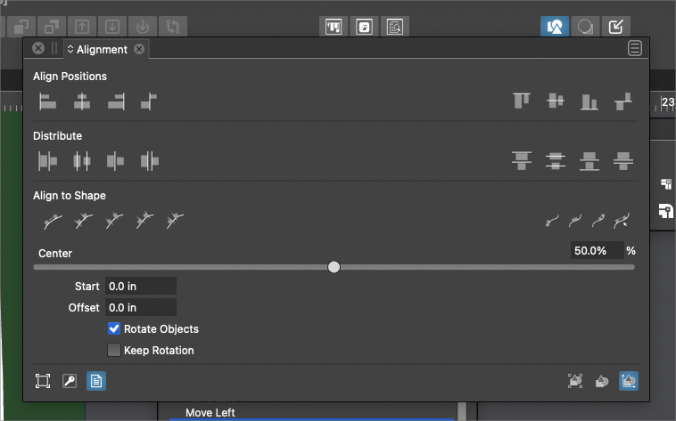The width and height of the screenshot is (676, 421).
Task: Align horizontal centers in Align Positions
Action: (81, 101)
